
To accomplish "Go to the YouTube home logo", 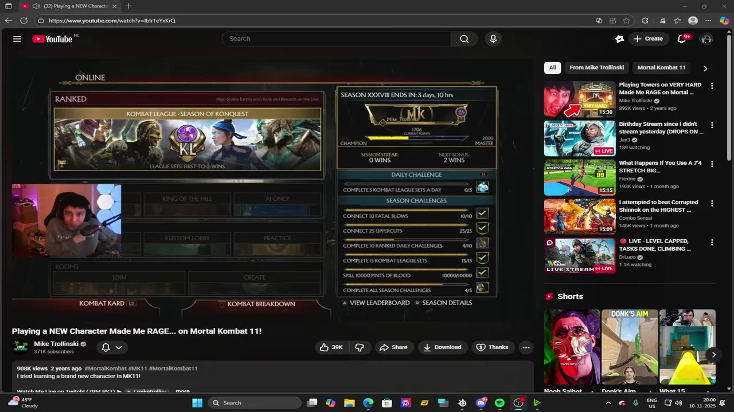I will [x=52, y=39].
